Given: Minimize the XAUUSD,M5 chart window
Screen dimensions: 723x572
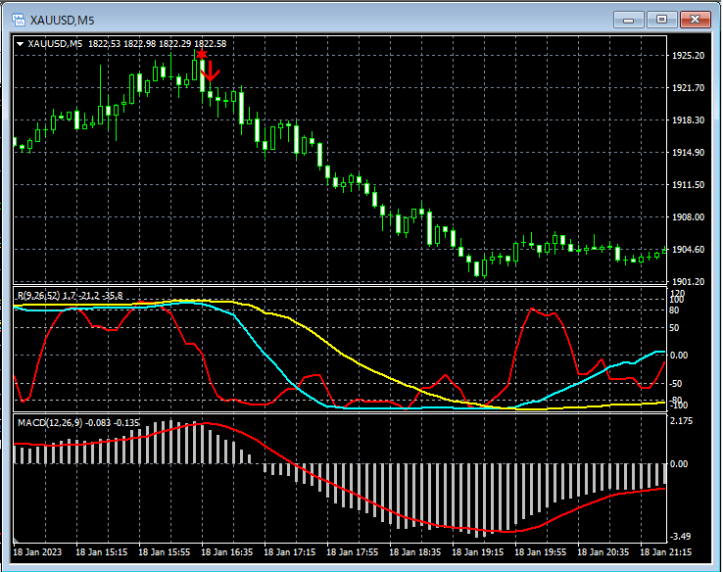Looking at the screenshot, I should [629, 20].
